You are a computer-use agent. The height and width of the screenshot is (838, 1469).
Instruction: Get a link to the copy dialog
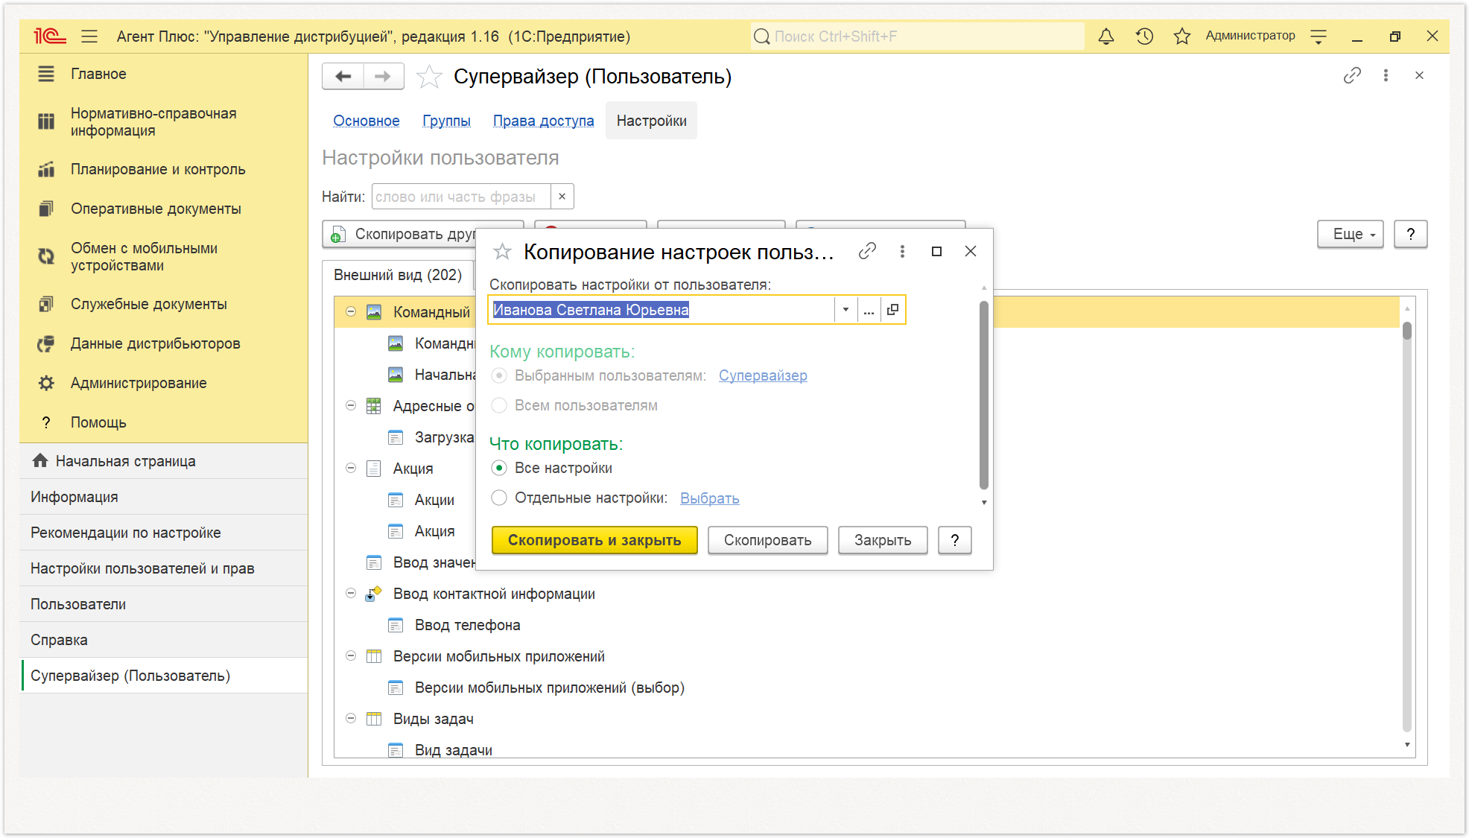(x=867, y=252)
